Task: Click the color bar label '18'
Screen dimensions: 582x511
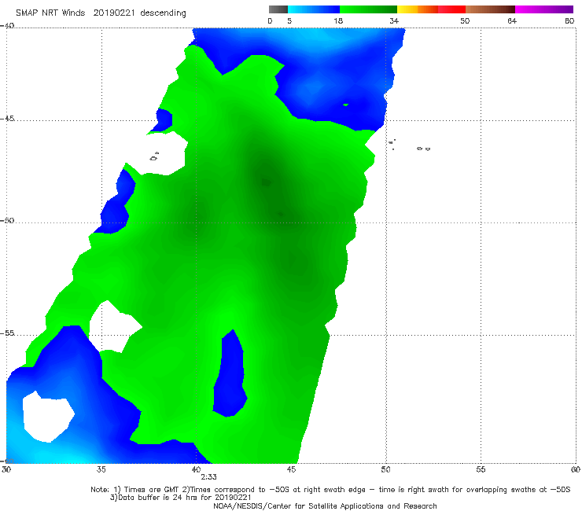Action: pos(338,20)
